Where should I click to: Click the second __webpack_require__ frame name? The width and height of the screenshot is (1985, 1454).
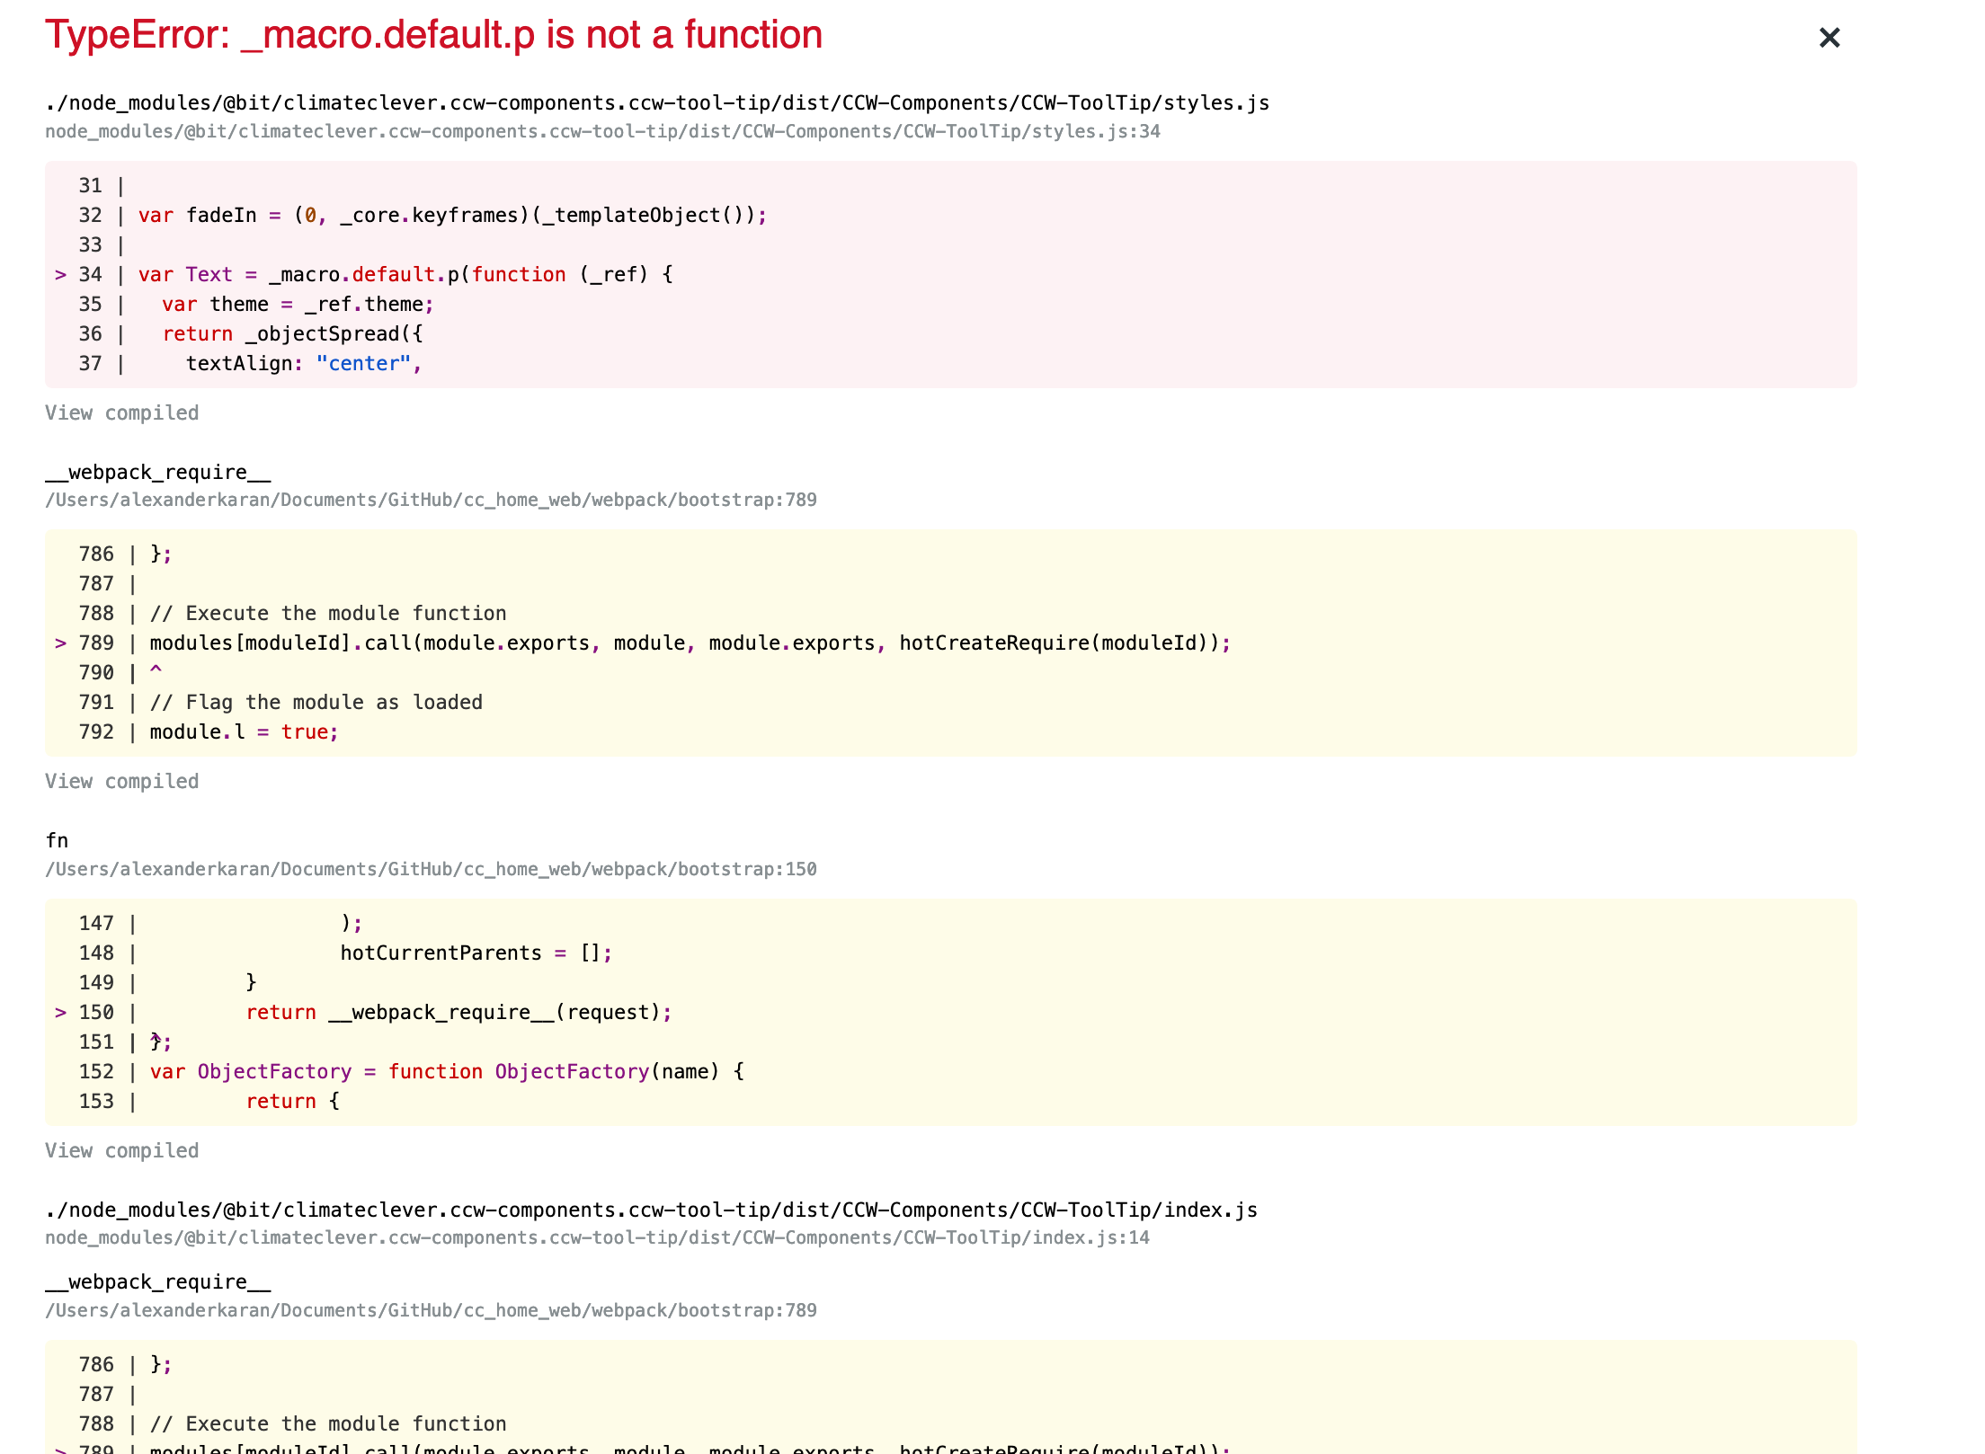coord(157,1281)
